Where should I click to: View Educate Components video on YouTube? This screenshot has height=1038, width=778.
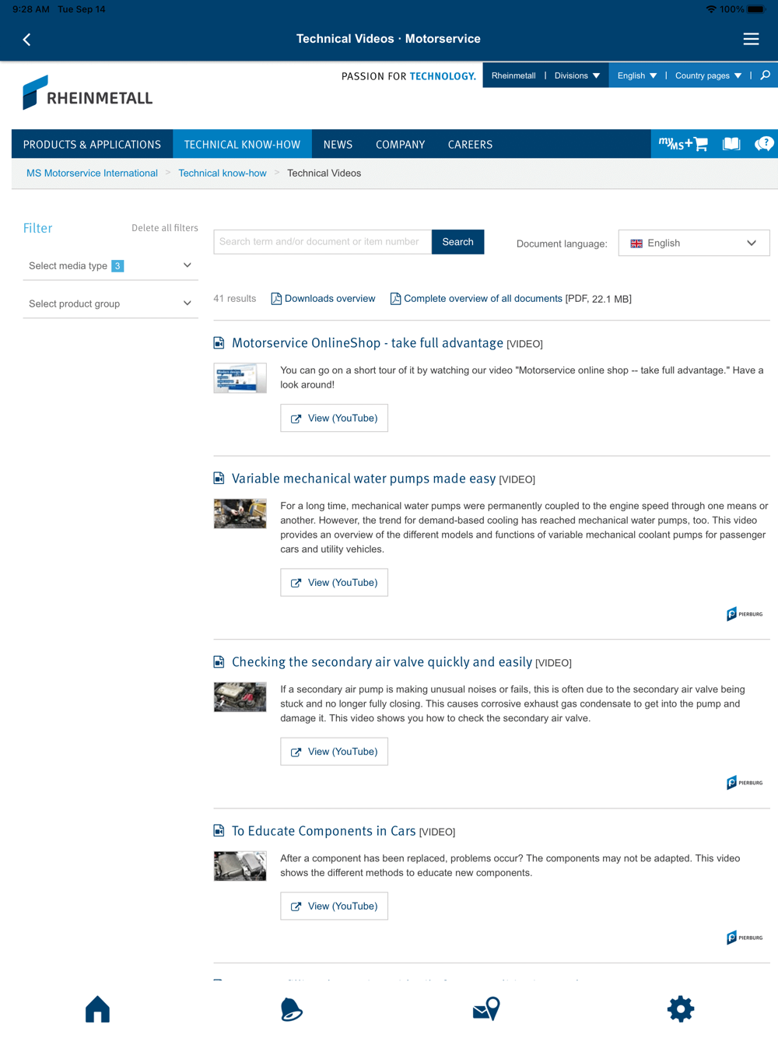click(x=334, y=906)
